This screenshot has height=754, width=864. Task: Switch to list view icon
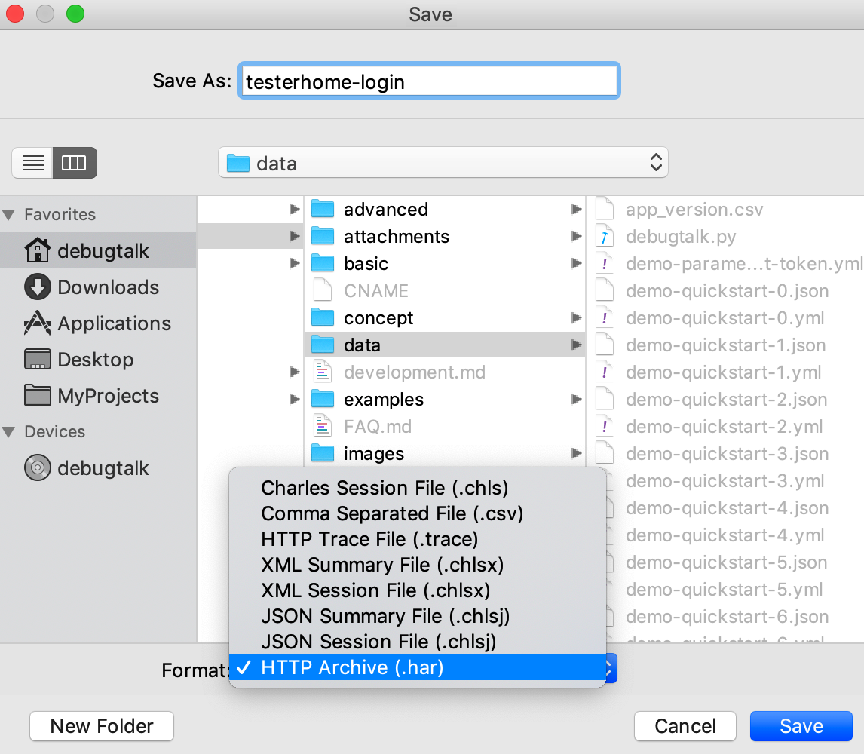point(32,163)
